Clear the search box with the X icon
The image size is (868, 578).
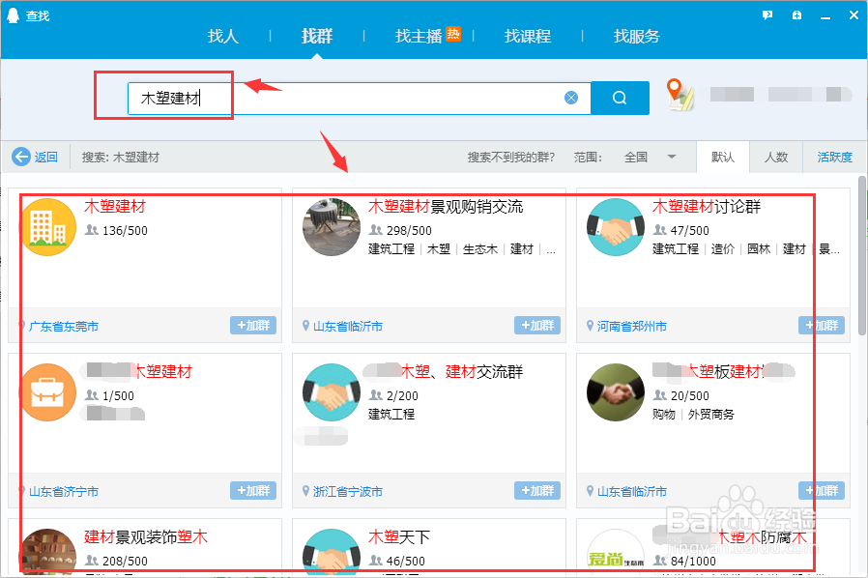571,98
